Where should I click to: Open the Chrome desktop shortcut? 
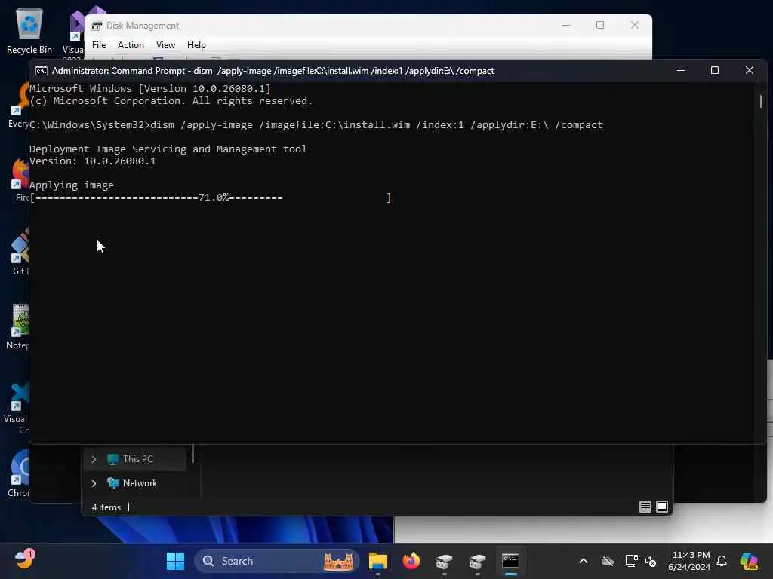pos(20,473)
